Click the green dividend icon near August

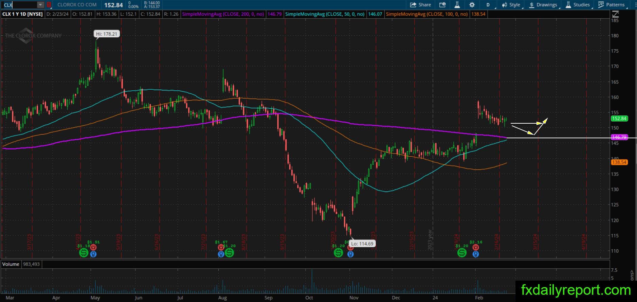tap(230, 253)
